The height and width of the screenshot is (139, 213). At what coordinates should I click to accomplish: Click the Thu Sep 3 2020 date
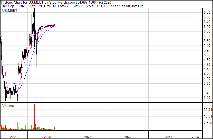click(14, 6)
